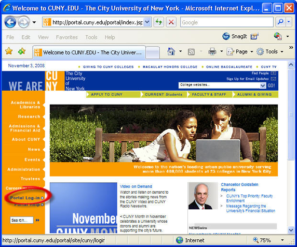Click the Refresh page icon

[x=159, y=22]
